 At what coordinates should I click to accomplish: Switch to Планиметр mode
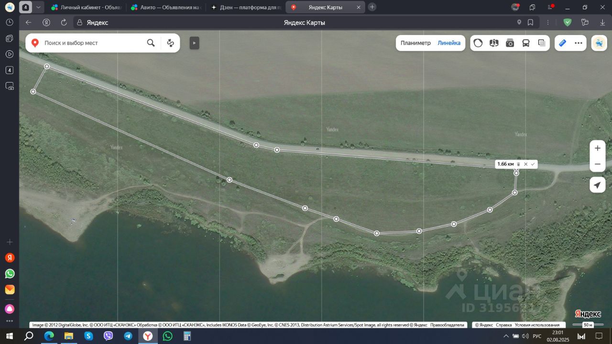tap(415, 43)
